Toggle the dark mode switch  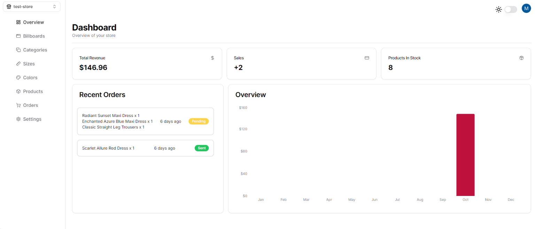coord(511,9)
